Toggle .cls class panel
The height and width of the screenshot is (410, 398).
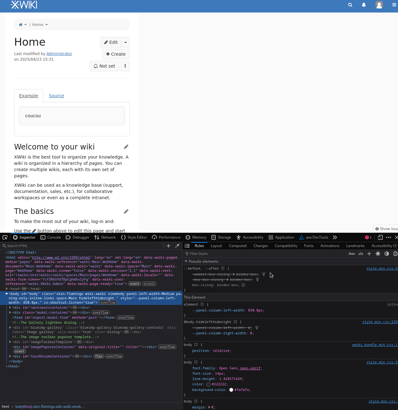tap(360, 254)
